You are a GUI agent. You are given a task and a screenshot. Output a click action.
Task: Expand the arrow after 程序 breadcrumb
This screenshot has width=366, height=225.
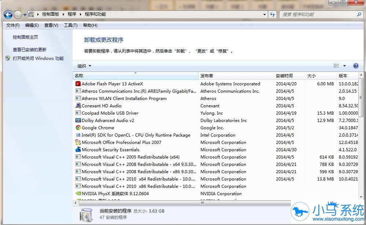80,14
